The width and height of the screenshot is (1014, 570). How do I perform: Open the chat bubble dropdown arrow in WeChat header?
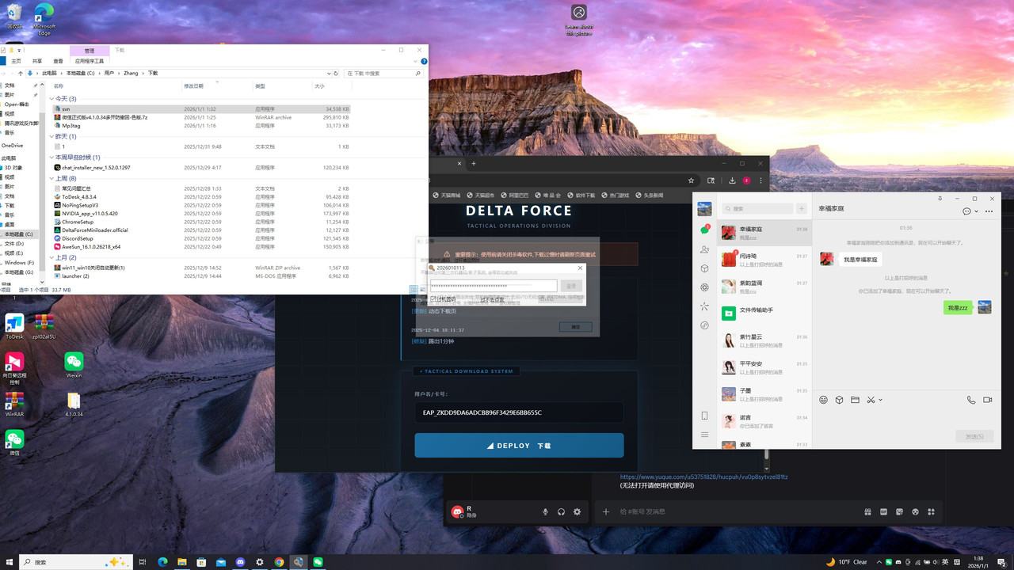click(x=976, y=211)
